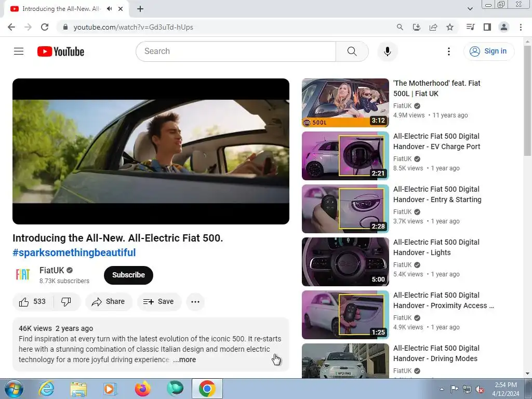Show hidden system tray icons
This screenshot has height=399, width=532.
click(x=442, y=389)
